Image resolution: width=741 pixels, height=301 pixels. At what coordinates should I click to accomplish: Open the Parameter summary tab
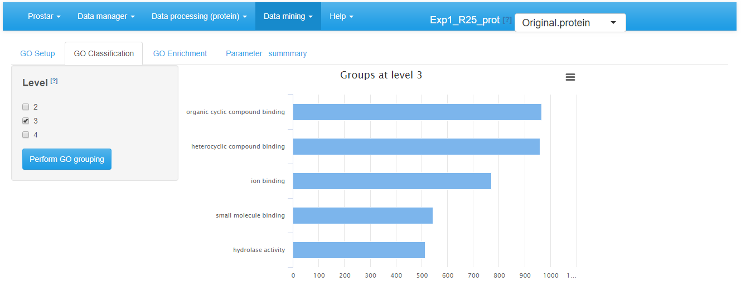pos(266,53)
